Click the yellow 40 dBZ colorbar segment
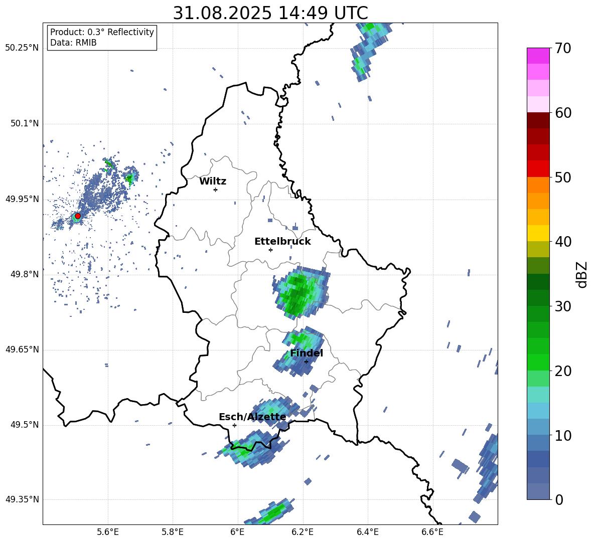Screen dimensions: 594x542 pos(538,233)
